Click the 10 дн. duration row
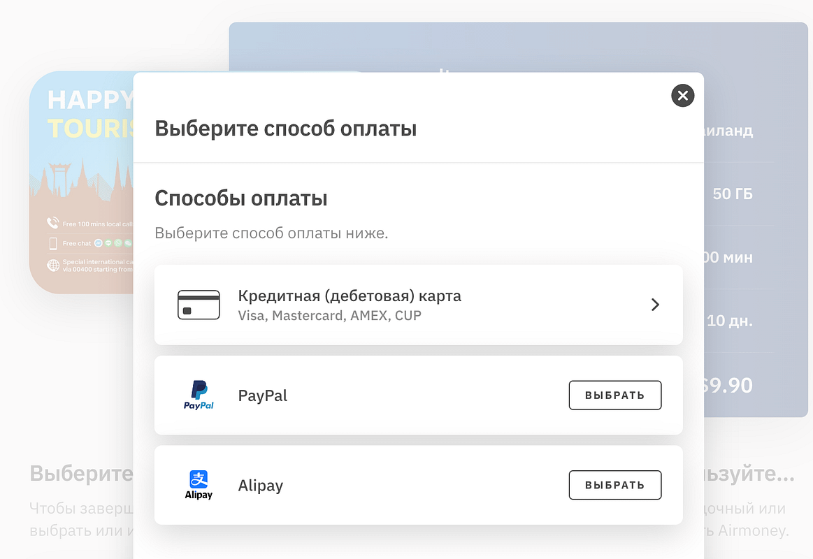The image size is (813, 559). (x=733, y=321)
